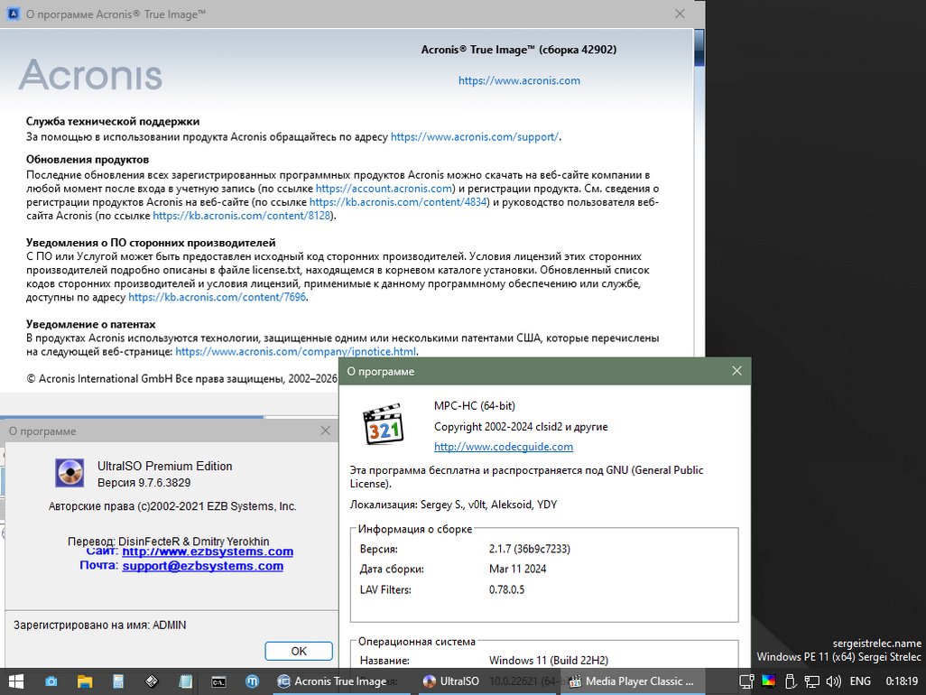Screen dimensions: 926x695
Task: Open the www.acronis.com link
Action: (519, 80)
